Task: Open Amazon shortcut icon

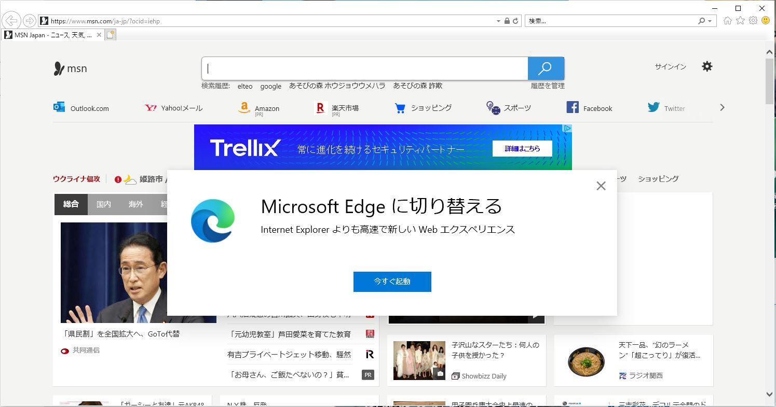Action: (x=244, y=108)
